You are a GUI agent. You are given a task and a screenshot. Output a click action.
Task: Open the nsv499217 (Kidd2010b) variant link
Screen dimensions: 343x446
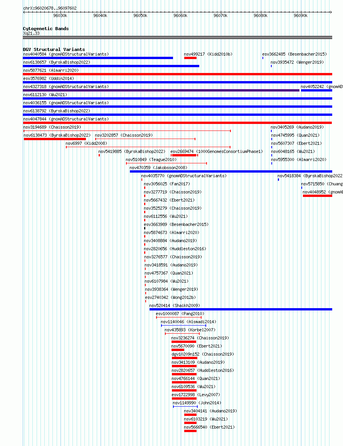pos(208,54)
